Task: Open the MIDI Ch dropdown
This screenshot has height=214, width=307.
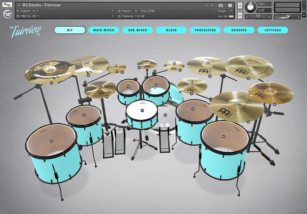Action: tap(113, 16)
